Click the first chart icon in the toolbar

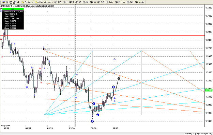tap(3, 2)
